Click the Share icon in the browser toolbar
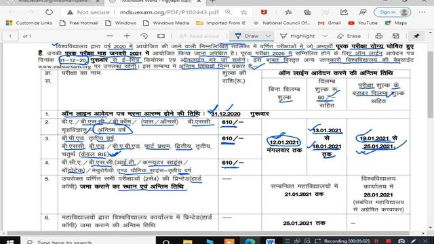Image resolution: width=434 pixels, height=244 pixels. [x=344, y=12]
